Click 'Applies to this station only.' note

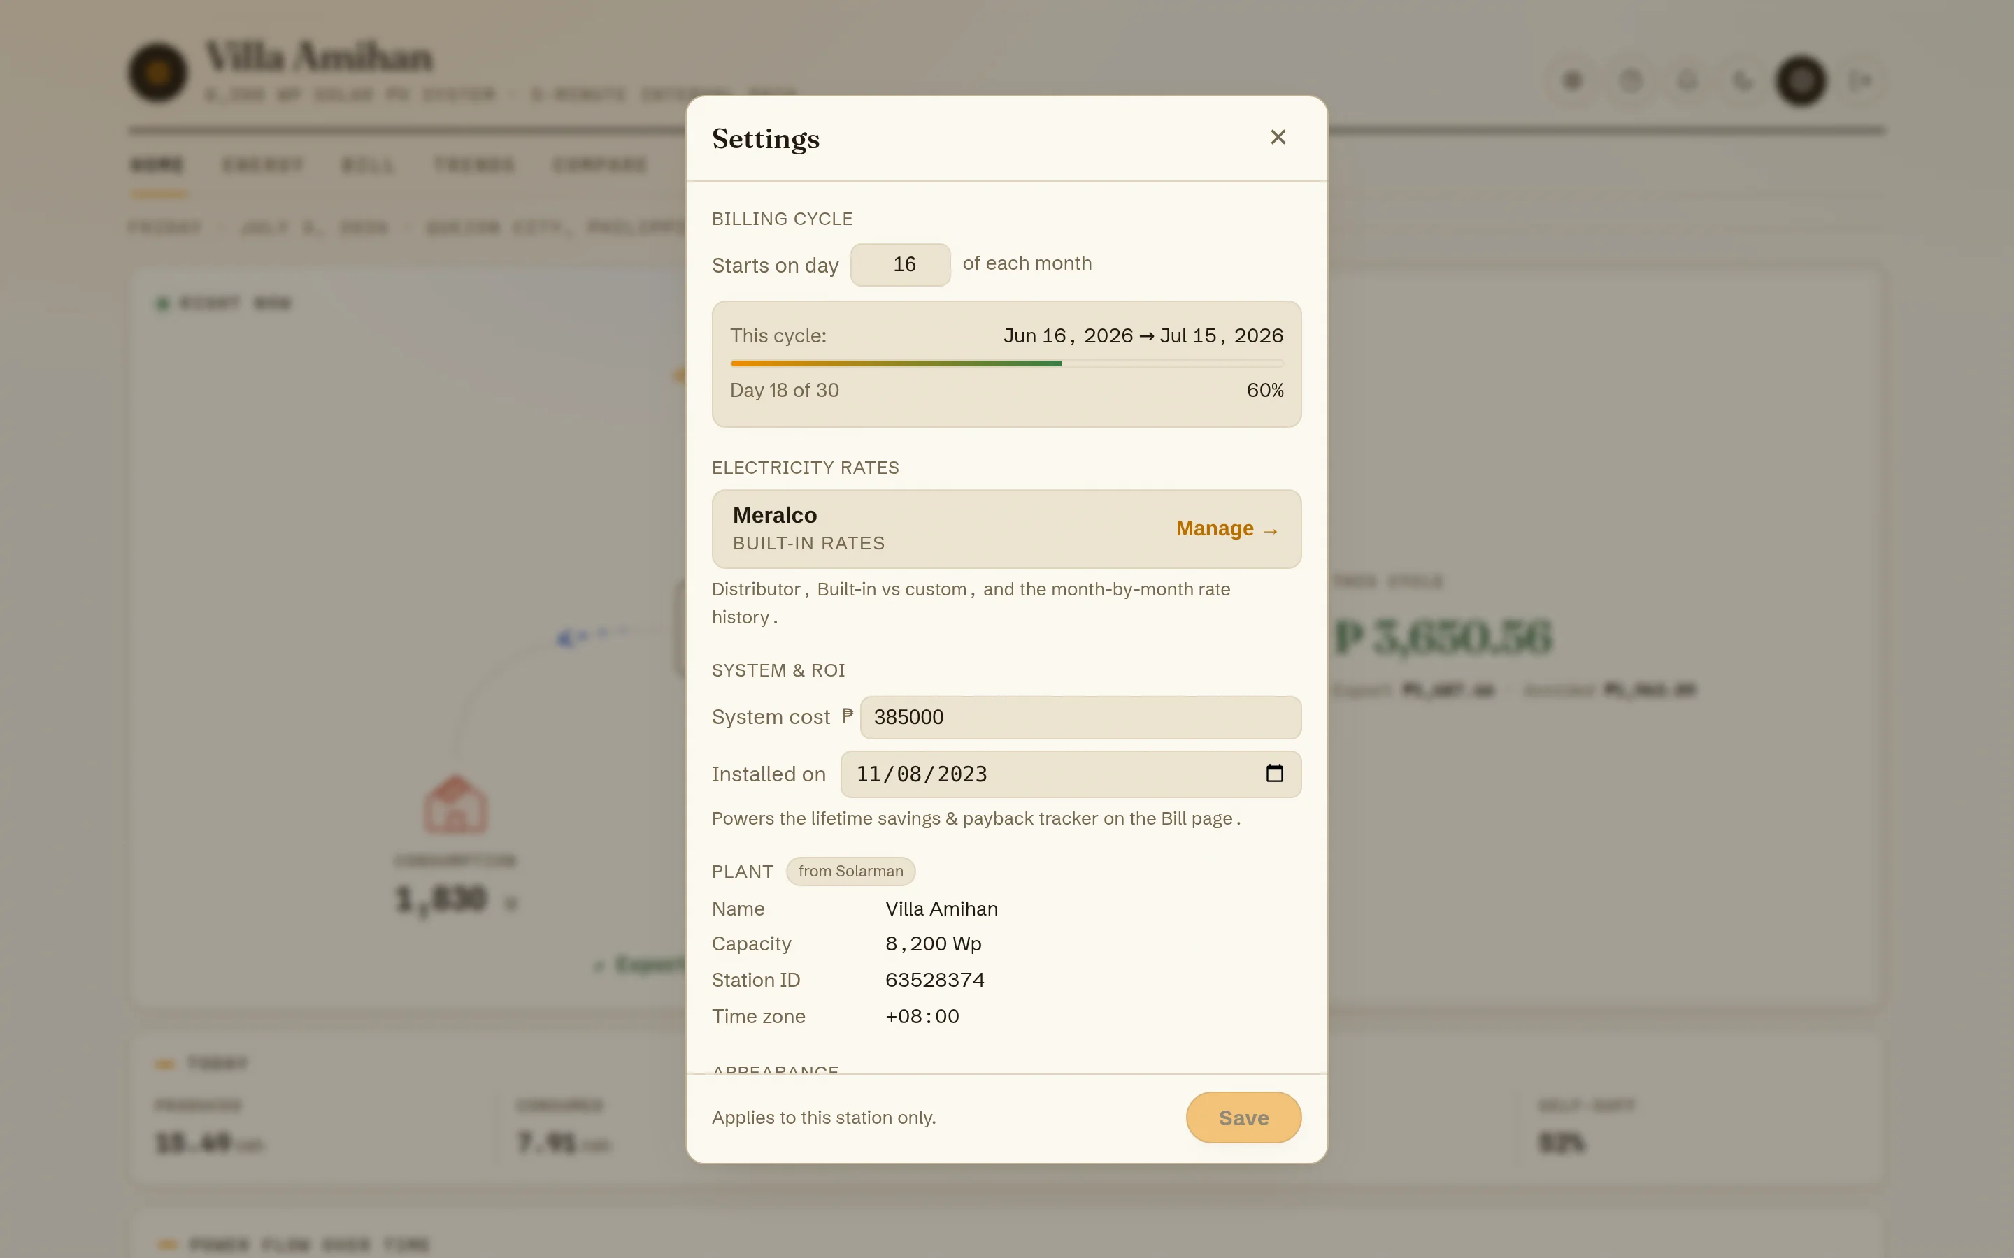click(x=824, y=1118)
